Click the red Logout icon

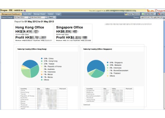click(x=159, y=14)
